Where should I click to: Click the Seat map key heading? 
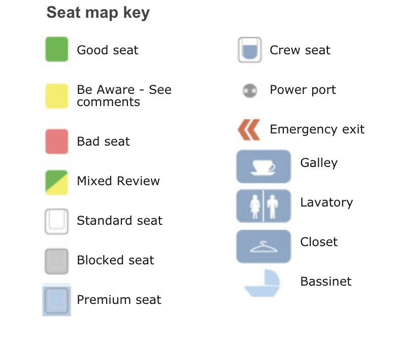point(98,13)
